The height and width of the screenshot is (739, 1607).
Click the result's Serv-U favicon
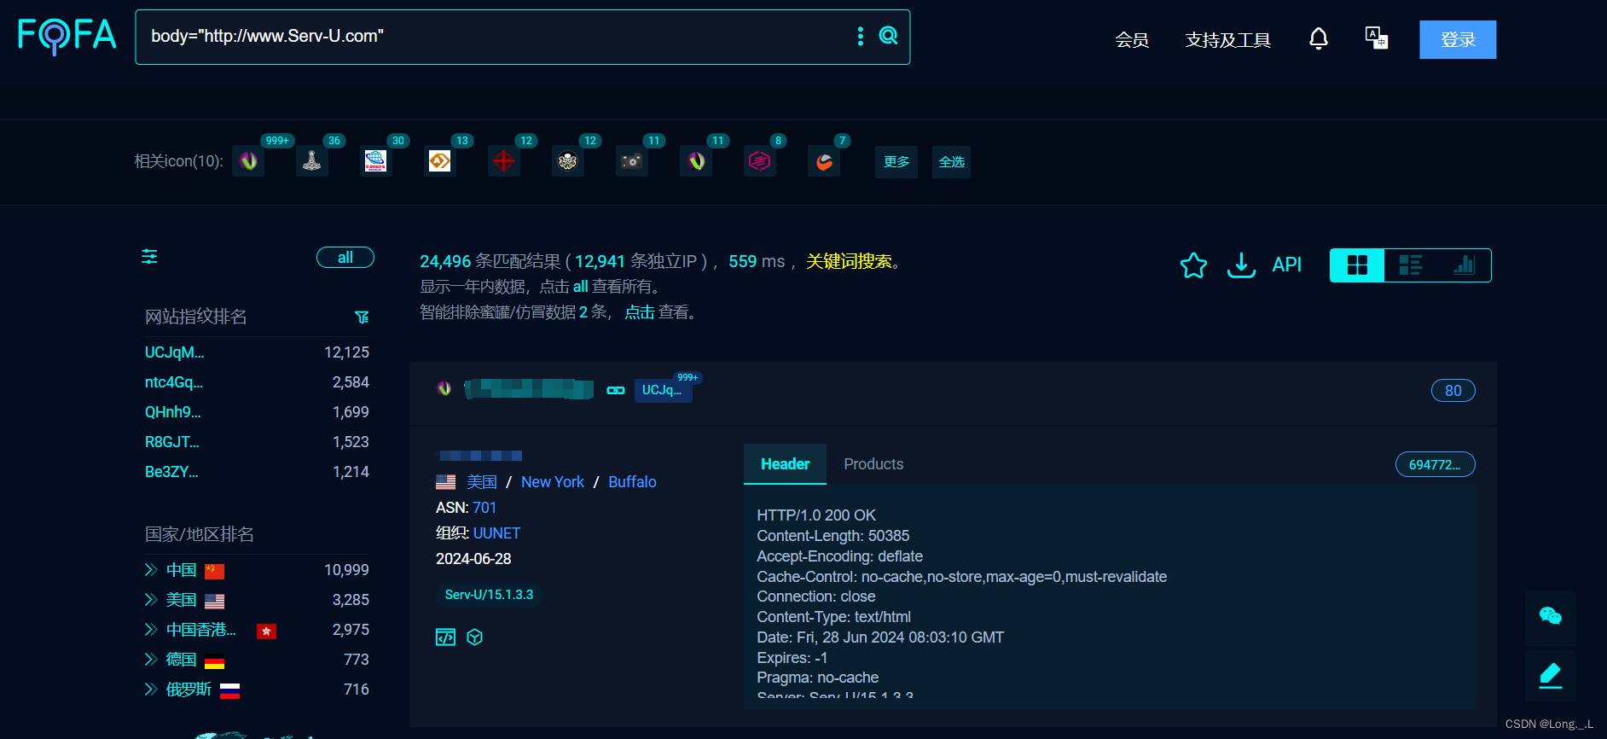[x=444, y=388]
